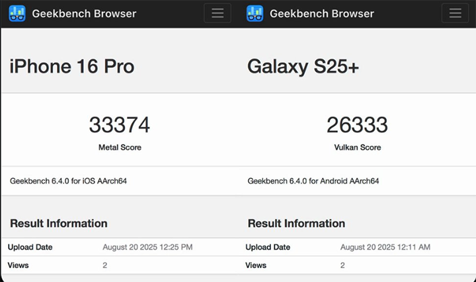Click the Galaxy Upload Date label
The width and height of the screenshot is (476, 282).
[268, 247]
